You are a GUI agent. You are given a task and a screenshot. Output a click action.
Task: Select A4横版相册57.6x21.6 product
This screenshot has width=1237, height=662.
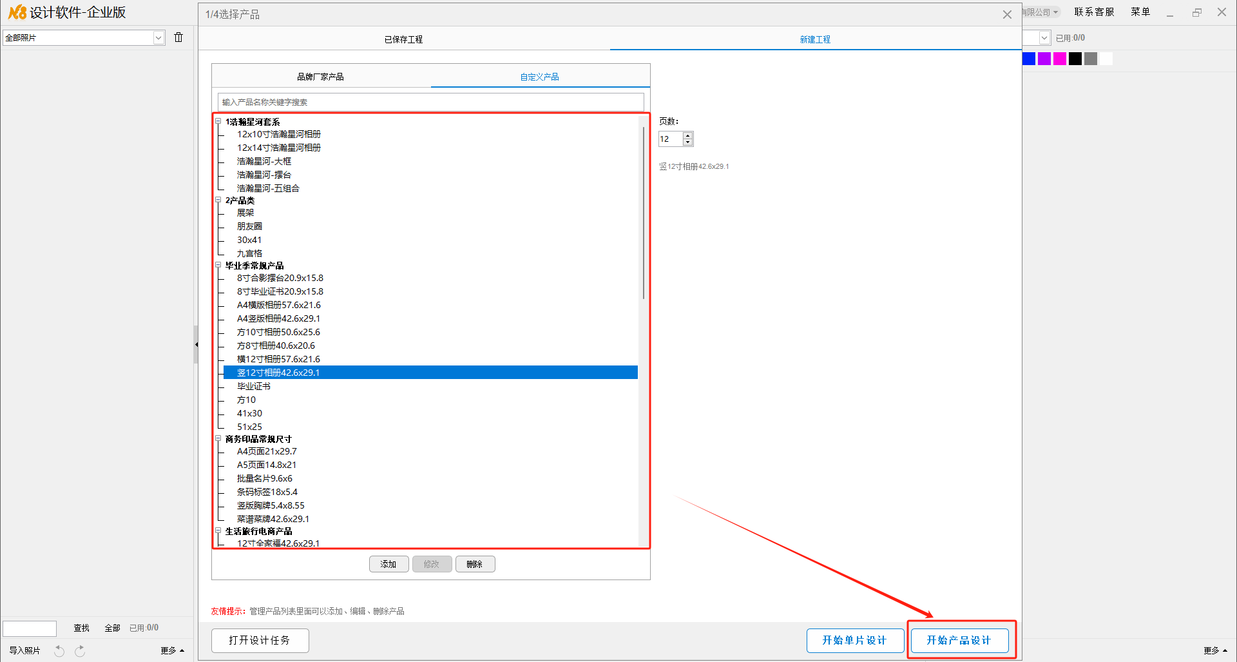pos(279,305)
